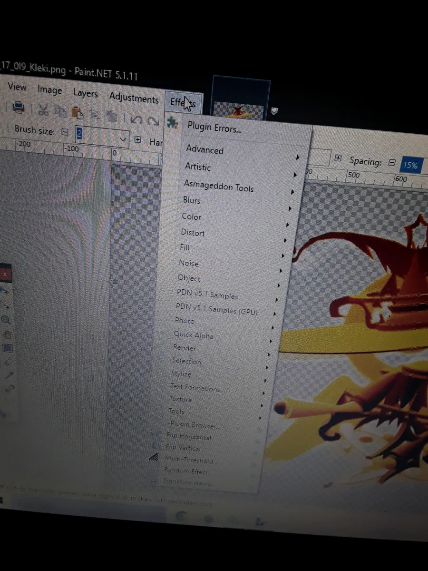428x571 pixels.
Task: Click the Multi-Threshold effect icon
Action: point(154,457)
